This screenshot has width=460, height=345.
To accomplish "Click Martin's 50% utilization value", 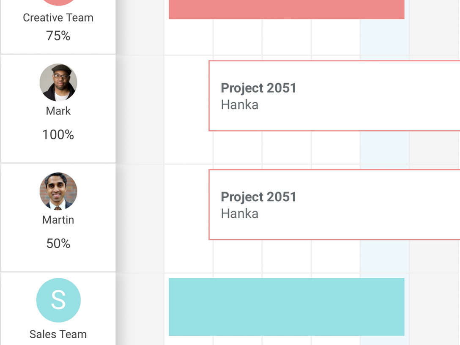I will click(58, 244).
